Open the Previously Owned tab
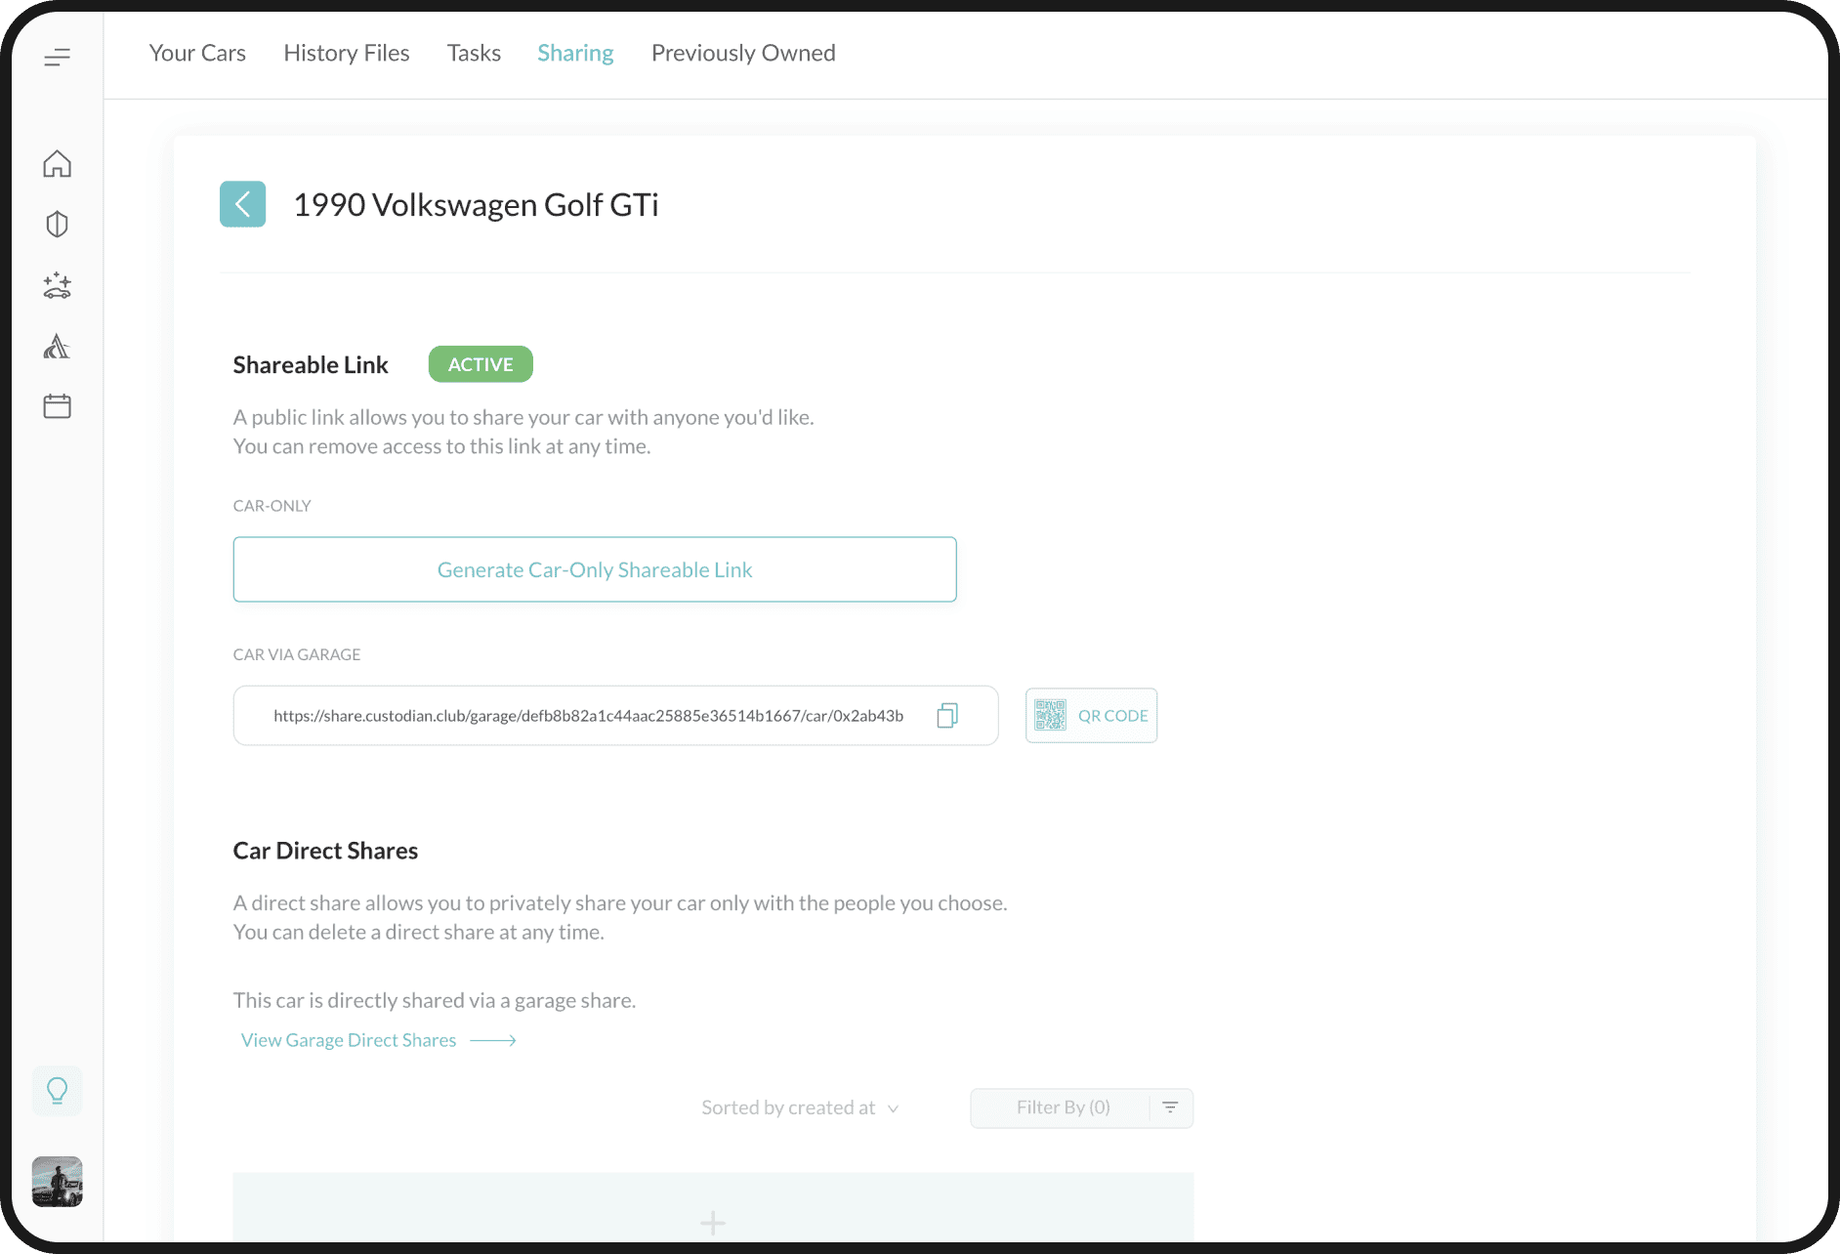Screen dimensions: 1840x1254 743,53
